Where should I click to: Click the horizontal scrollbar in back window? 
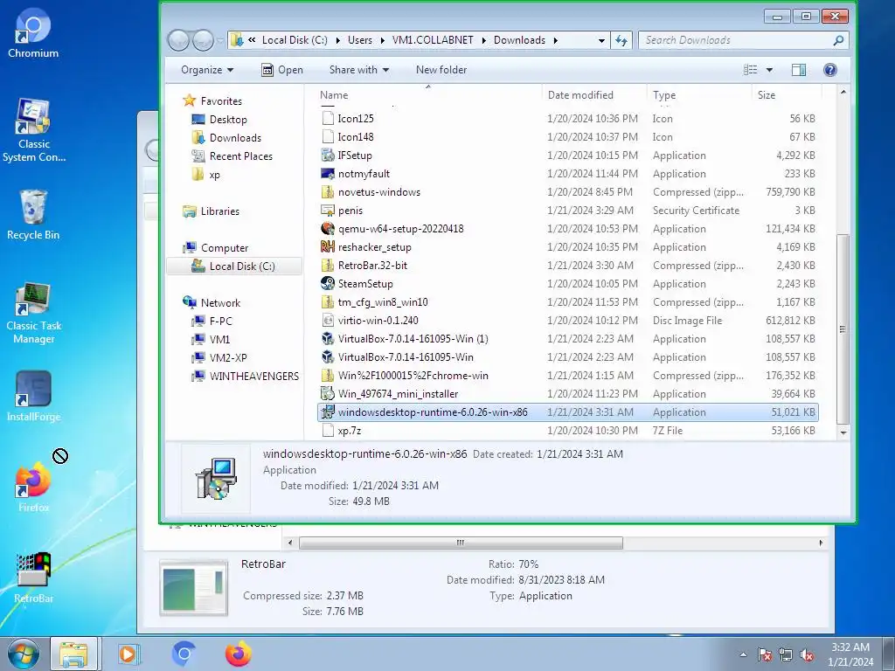click(461, 543)
